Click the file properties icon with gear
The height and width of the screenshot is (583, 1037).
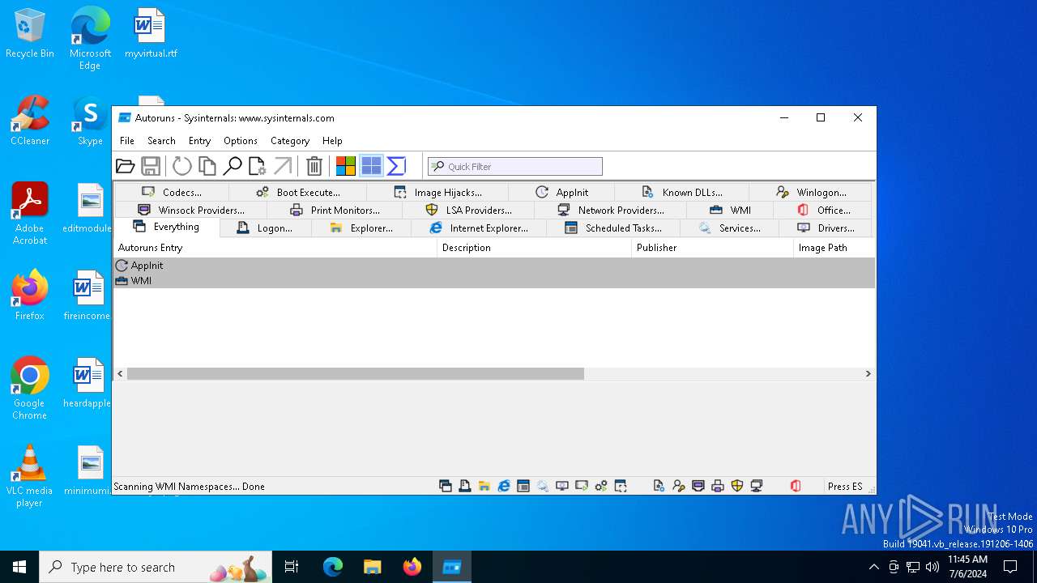(258, 166)
